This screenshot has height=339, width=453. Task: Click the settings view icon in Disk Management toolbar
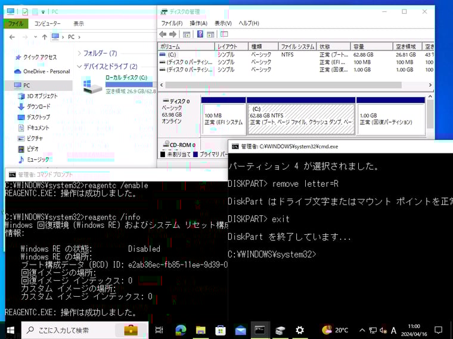click(224, 34)
